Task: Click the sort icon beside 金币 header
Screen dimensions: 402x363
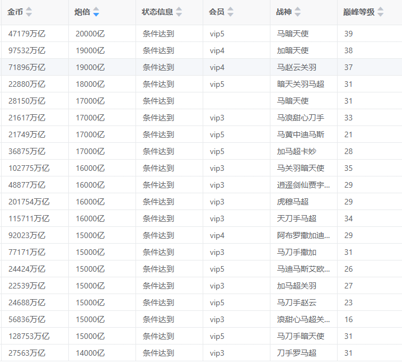Action: tap(29, 12)
